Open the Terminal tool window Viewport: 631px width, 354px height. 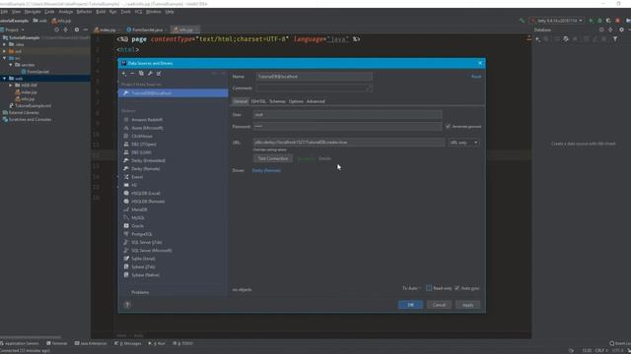click(57, 343)
